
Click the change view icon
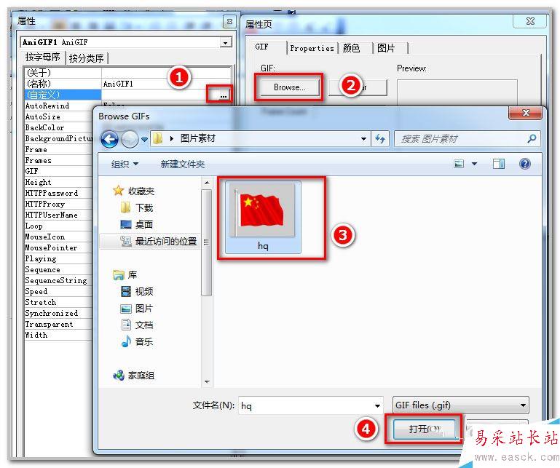coord(459,164)
